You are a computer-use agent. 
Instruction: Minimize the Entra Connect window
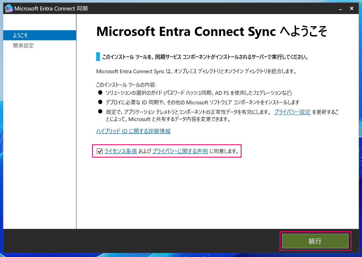(x=340, y=9)
